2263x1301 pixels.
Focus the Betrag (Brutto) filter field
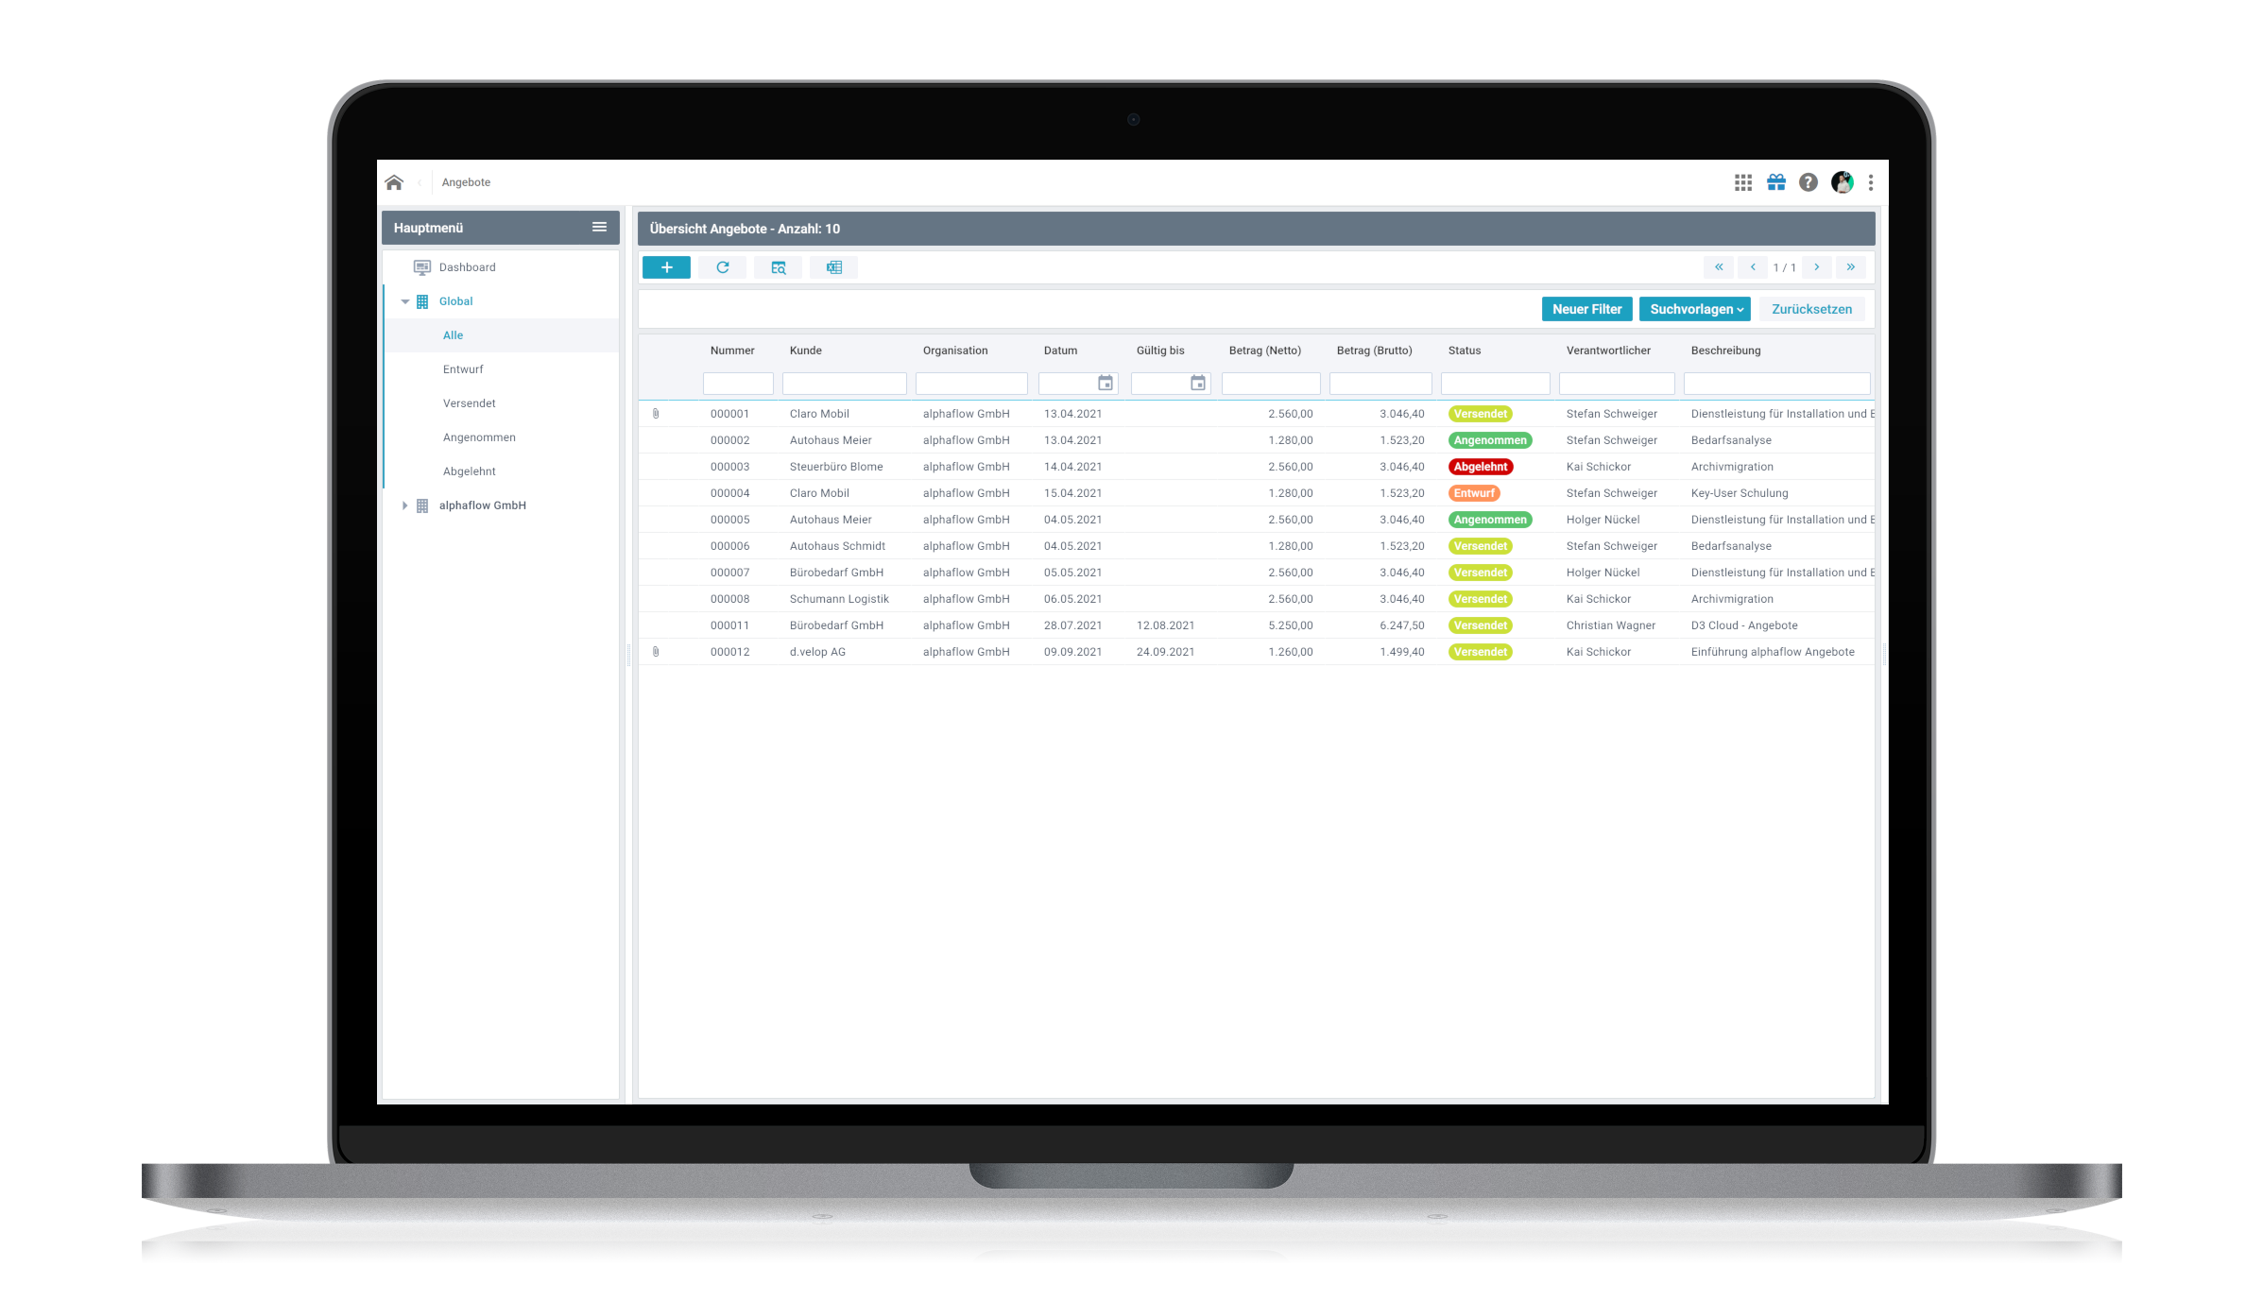pos(1380,383)
